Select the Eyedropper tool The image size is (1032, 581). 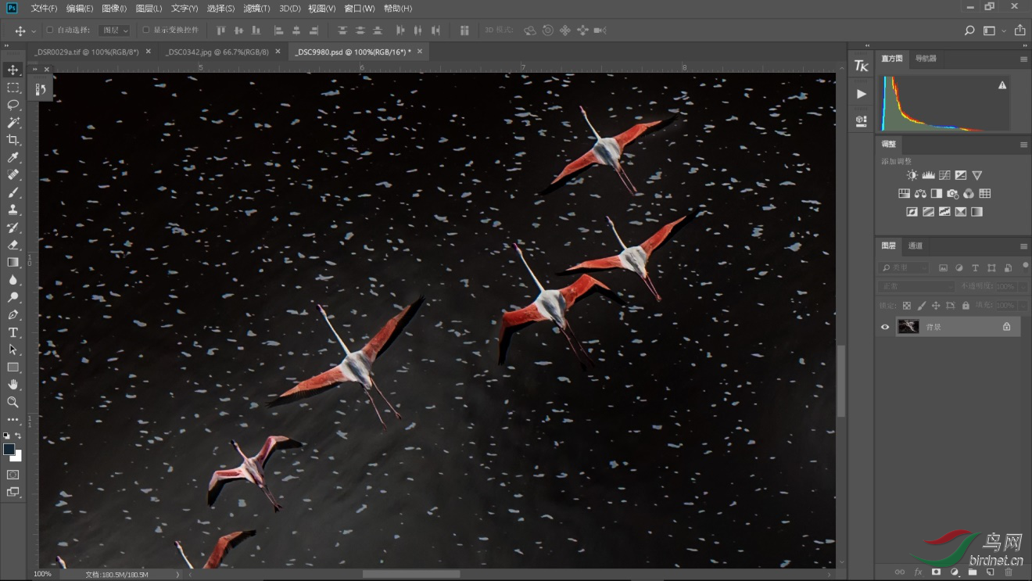tap(13, 158)
